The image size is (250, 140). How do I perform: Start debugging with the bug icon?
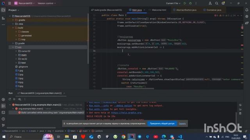(190, 3)
